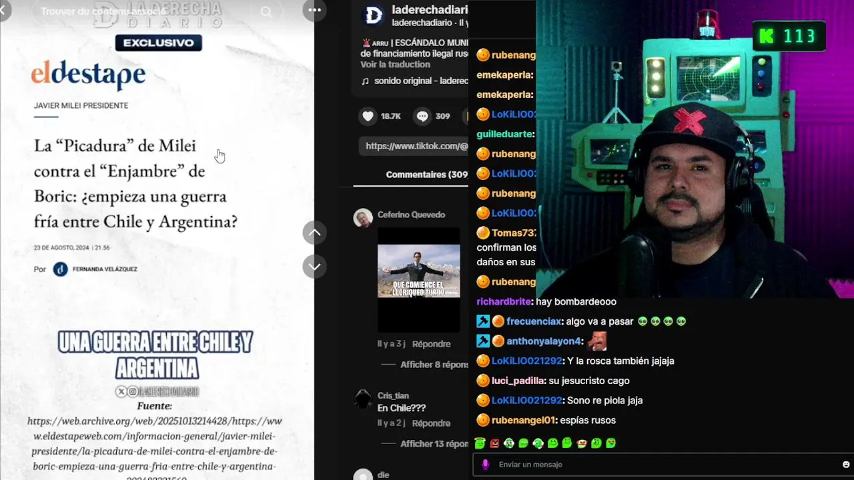Click the search magnifier icon on the TikTok video
The width and height of the screenshot is (854, 480).
(x=266, y=11)
